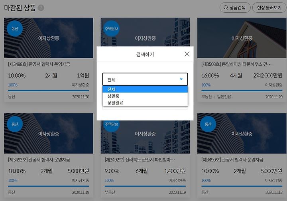Click 2개월 term on 제3490호 card
Viewport: 287px width, 201px height.
pyautogui.click(x=240, y=171)
